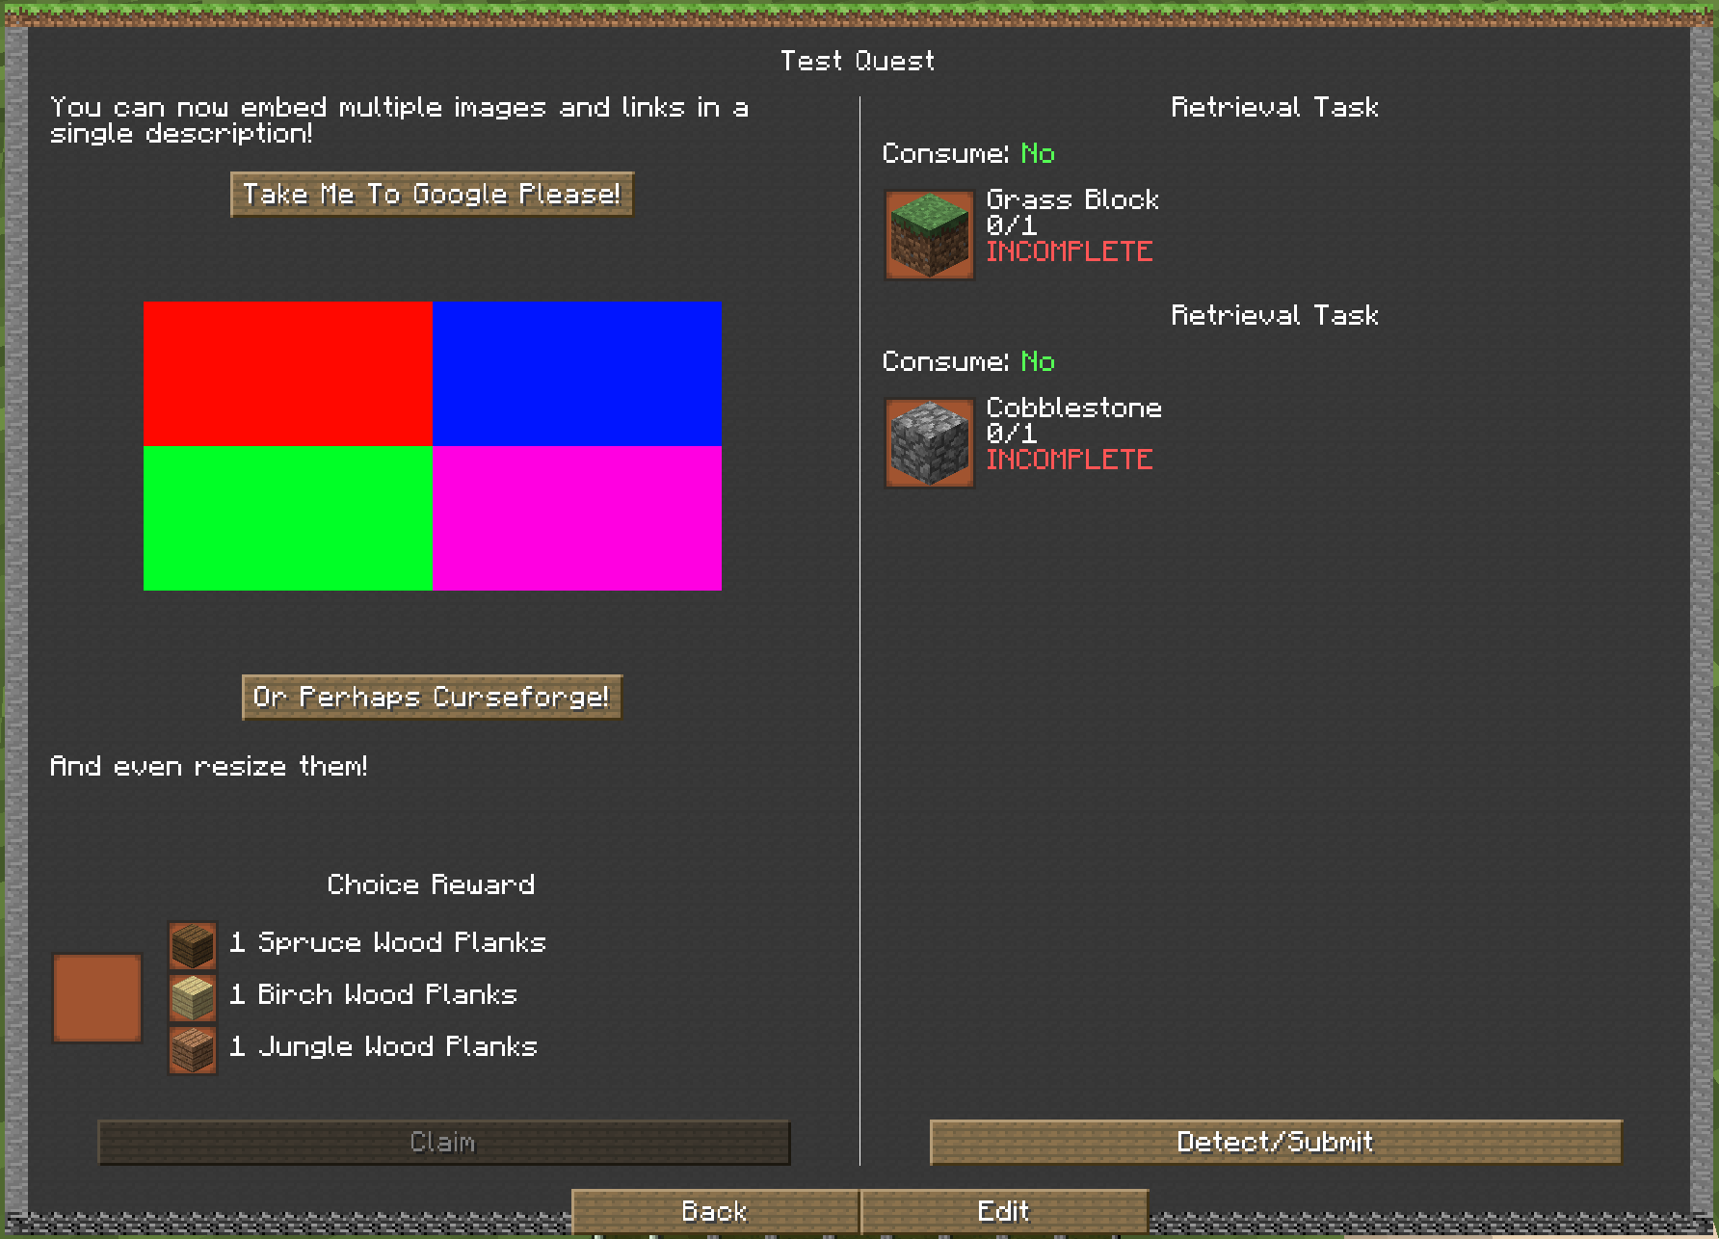Select the Jungle Wood Planks reward icon
This screenshot has width=1719, height=1239.
coord(193,1048)
